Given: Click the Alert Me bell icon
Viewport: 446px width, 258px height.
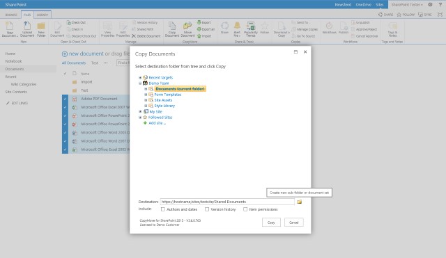Looking at the screenshot, I should pos(237,26).
